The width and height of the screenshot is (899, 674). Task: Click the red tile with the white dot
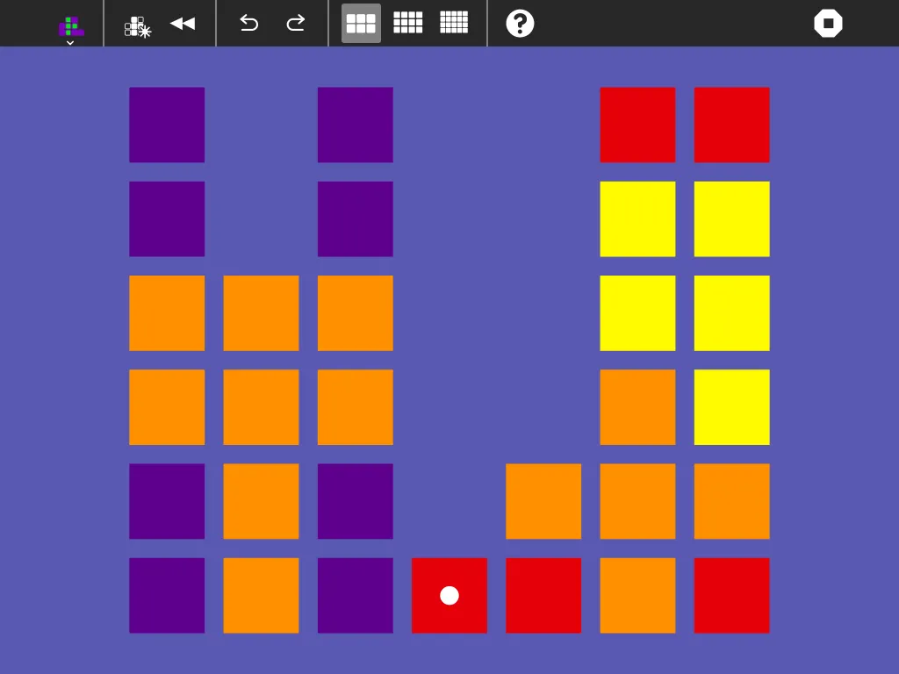[449, 596]
